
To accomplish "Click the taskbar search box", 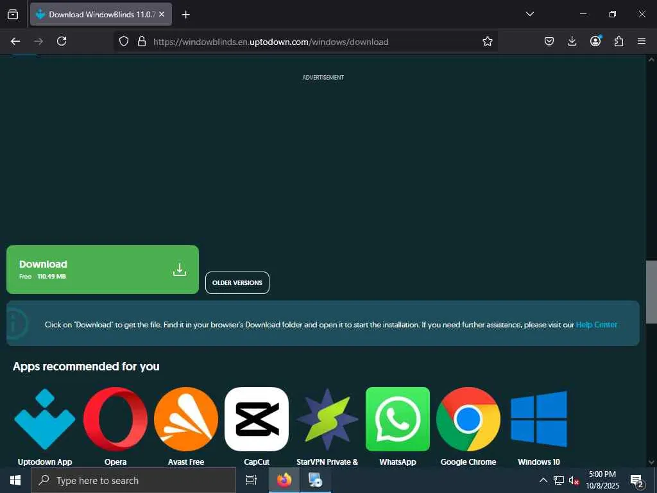I will 133,480.
